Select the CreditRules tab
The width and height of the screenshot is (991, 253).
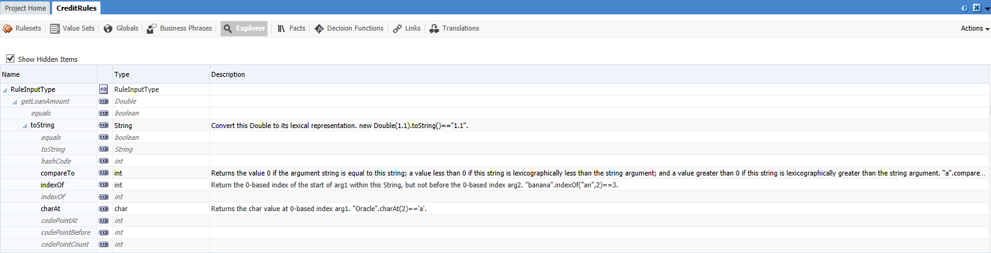[76, 8]
